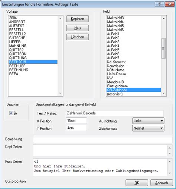The height and width of the screenshot is (189, 176).
Task: Click the Bemerkung input field
Action: (102, 140)
